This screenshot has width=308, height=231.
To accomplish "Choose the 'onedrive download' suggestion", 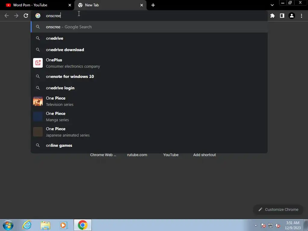I will (x=149, y=50).
